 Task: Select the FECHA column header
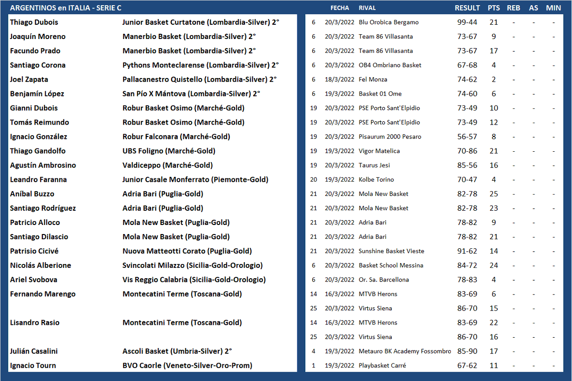click(x=340, y=8)
